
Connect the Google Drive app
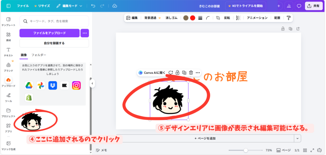[29, 85]
